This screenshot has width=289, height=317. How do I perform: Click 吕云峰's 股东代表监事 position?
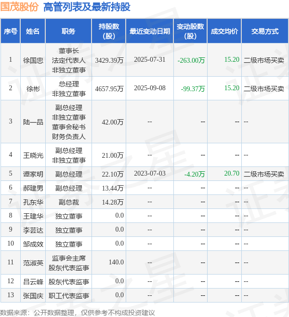68,281
